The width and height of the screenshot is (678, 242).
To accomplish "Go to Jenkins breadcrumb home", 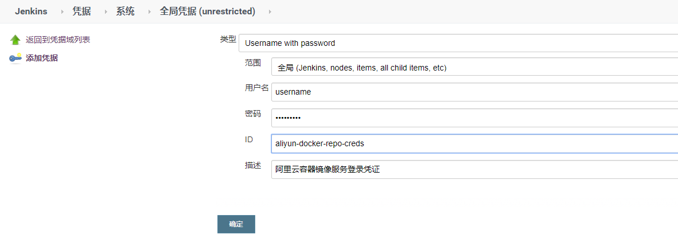I will click(x=31, y=11).
